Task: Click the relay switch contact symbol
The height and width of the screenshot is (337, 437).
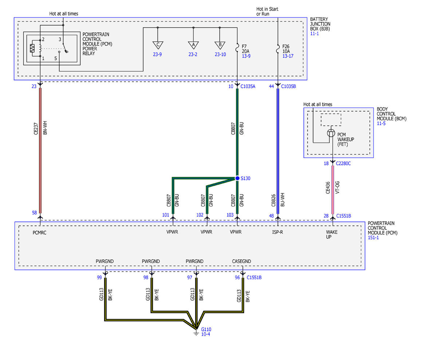Action: [64, 48]
